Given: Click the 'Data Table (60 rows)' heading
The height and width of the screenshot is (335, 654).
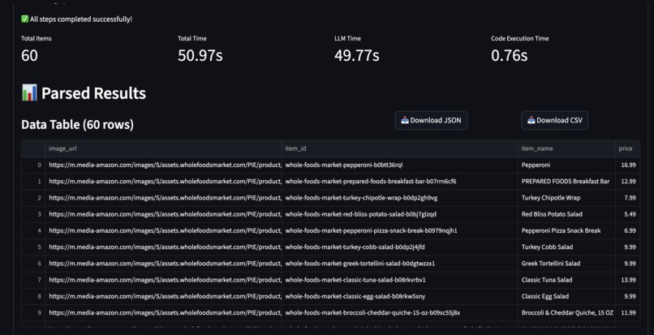Looking at the screenshot, I should 78,124.
